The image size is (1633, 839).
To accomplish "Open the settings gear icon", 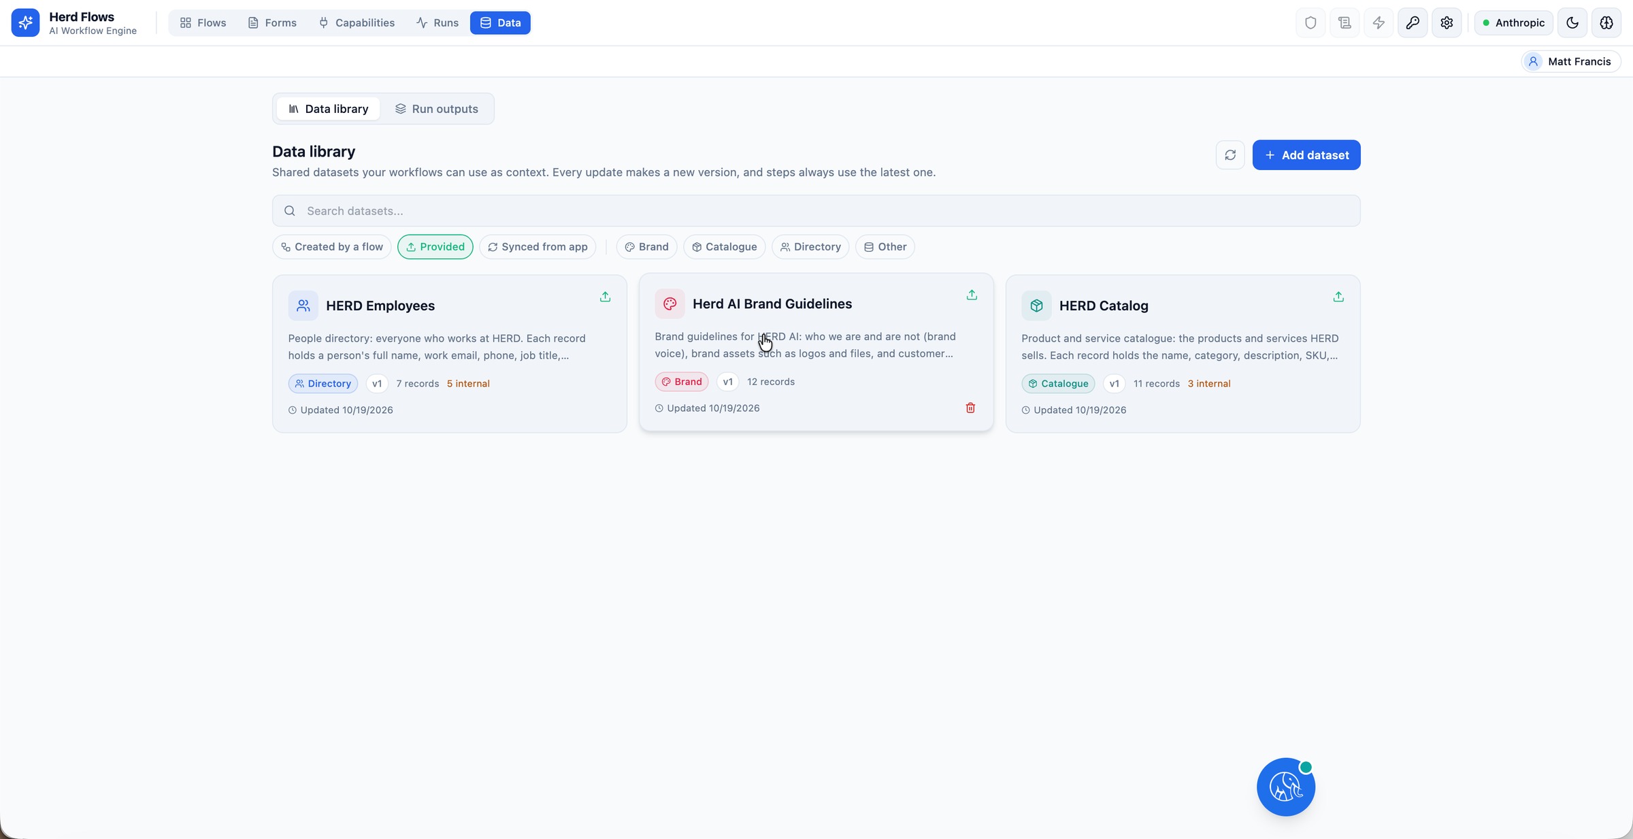I will tap(1447, 22).
